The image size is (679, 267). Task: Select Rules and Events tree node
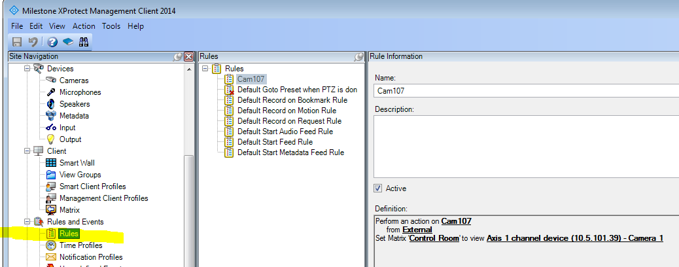75,222
